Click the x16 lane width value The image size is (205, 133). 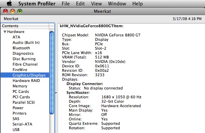click(99, 53)
